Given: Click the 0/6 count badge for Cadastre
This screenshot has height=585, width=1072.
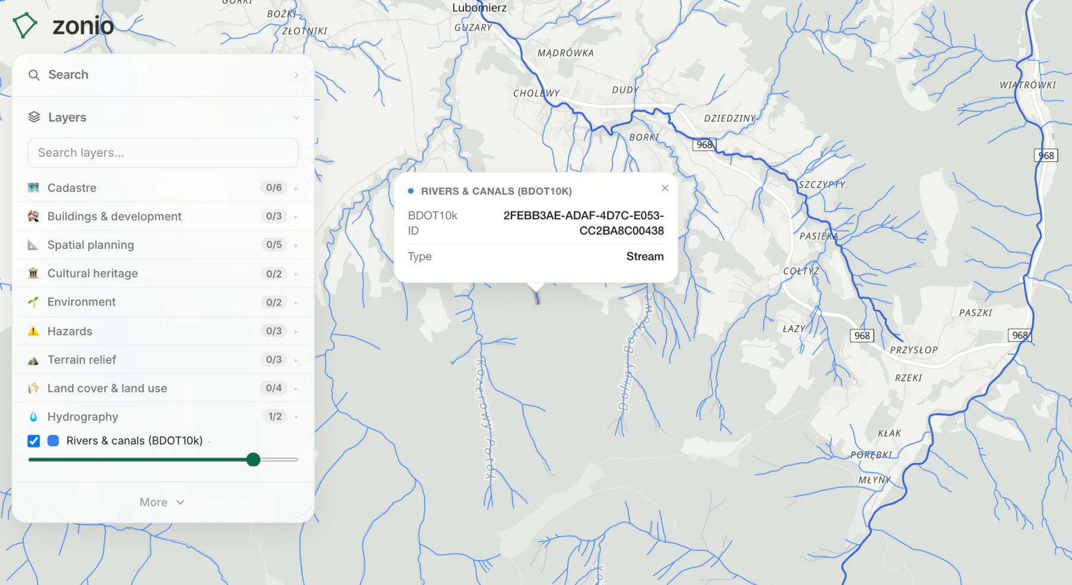Looking at the screenshot, I should pos(274,188).
